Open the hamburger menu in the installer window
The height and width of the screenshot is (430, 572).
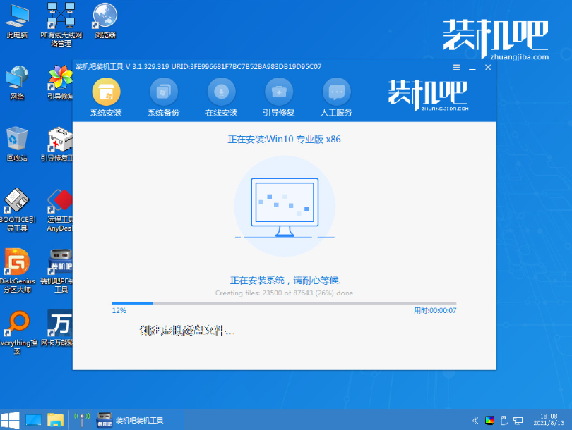pyautogui.click(x=455, y=67)
